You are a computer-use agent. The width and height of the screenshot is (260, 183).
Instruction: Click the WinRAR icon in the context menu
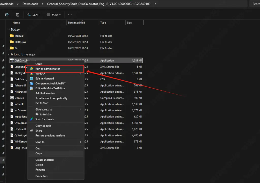coord(31,73)
